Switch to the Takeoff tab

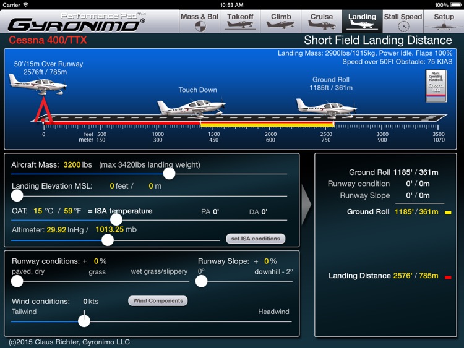click(240, 21)
